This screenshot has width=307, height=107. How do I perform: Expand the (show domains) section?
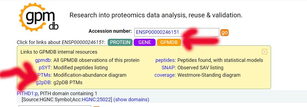pos(131,100)
